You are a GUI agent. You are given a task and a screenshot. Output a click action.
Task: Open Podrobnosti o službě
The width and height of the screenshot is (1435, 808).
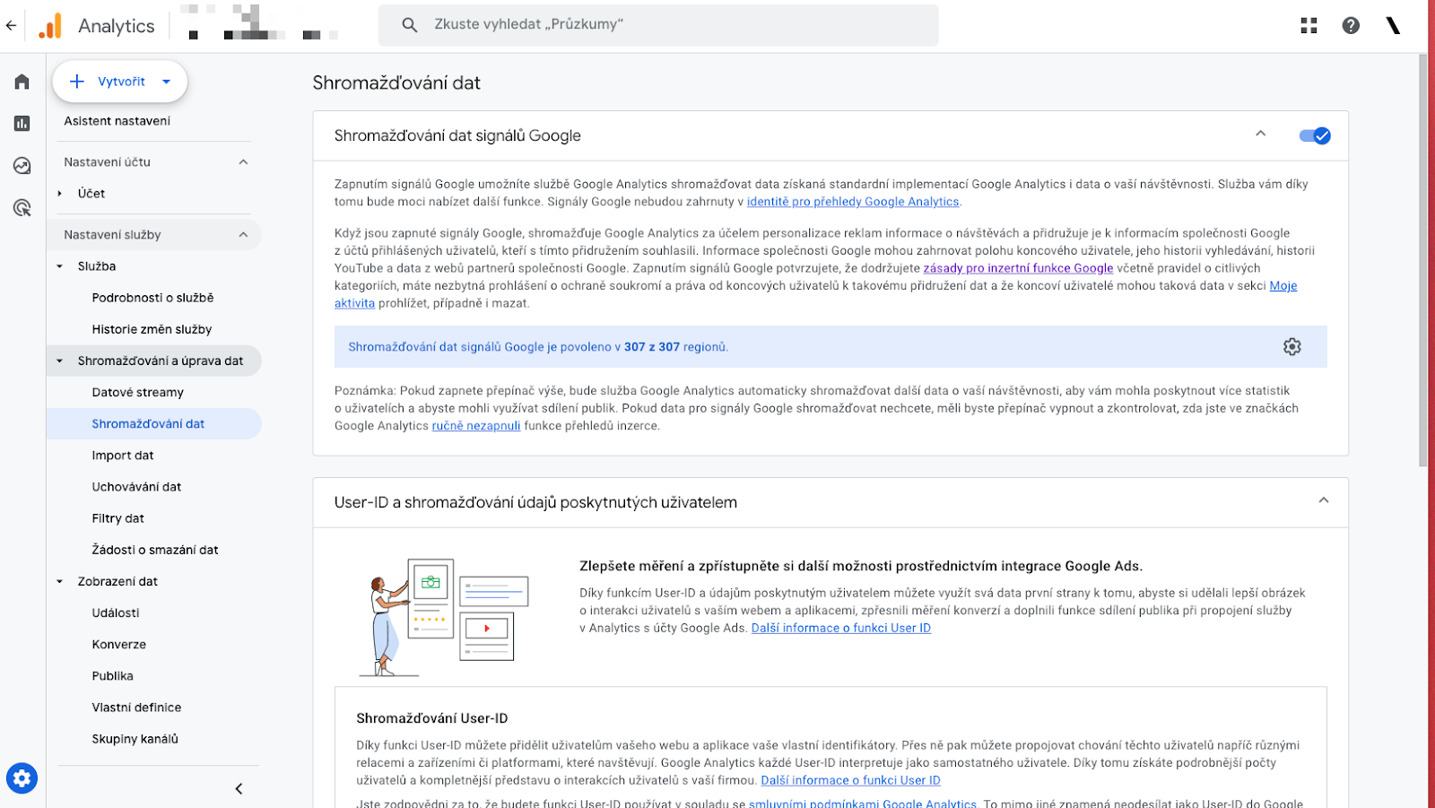point(152,298)
